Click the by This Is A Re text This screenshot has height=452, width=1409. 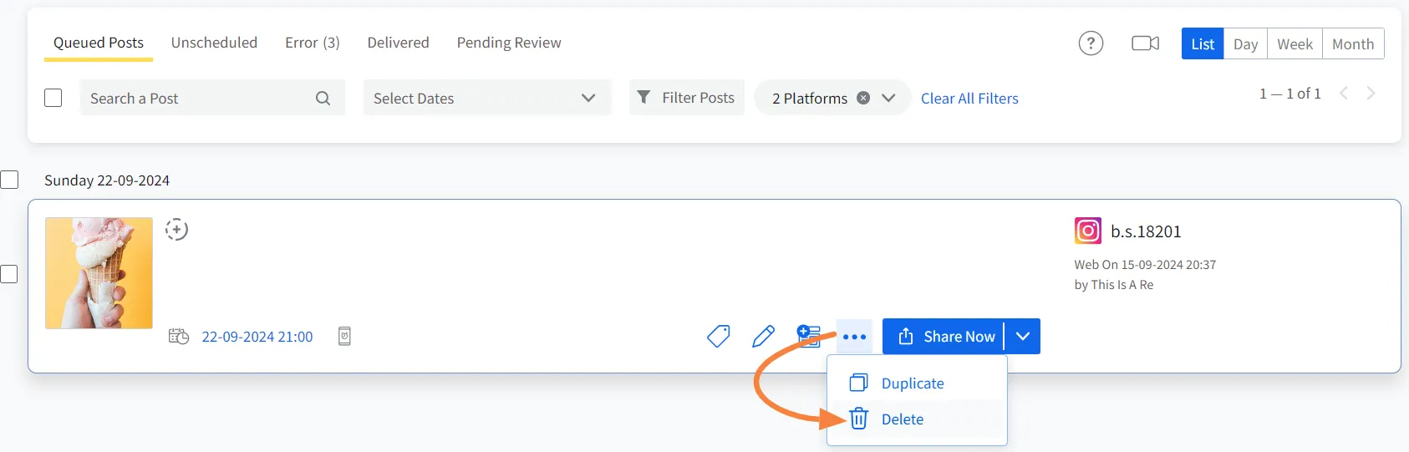tap(1114, 285)
